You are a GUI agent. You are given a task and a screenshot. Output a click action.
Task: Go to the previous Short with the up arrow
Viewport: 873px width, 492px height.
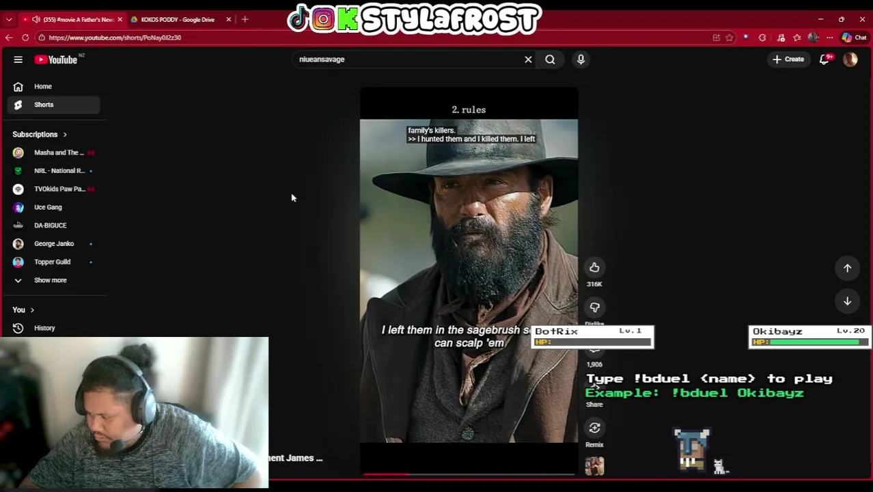tap(847, 268)
